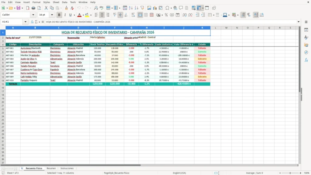Toggle Center Horizontally alignment
The height and width of the screenshot is (175, 311).
point(102,15)
